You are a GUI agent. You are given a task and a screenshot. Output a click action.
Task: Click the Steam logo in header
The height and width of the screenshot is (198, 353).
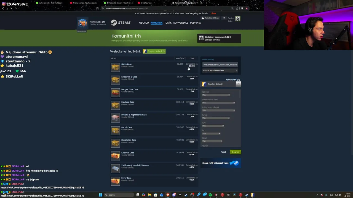tap(121, 23)
